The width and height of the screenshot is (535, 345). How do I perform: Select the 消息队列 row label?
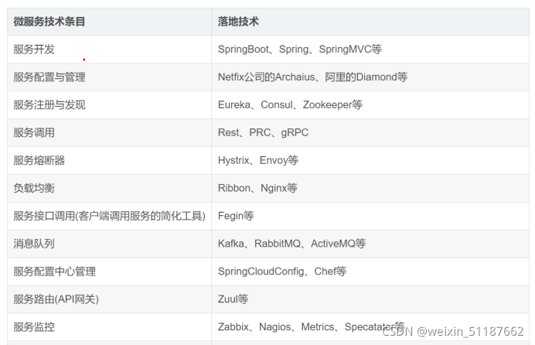coord(34,244)
